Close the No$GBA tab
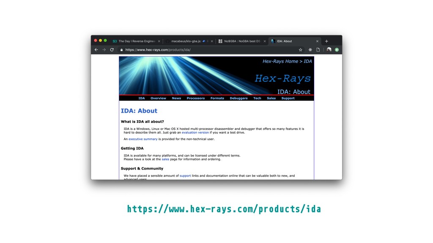 265,41
